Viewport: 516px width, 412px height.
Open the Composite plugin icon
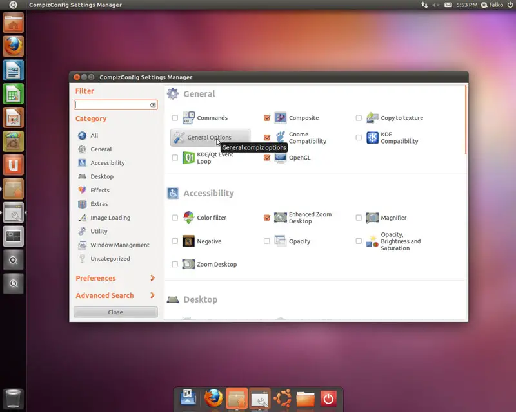[281, 118]
